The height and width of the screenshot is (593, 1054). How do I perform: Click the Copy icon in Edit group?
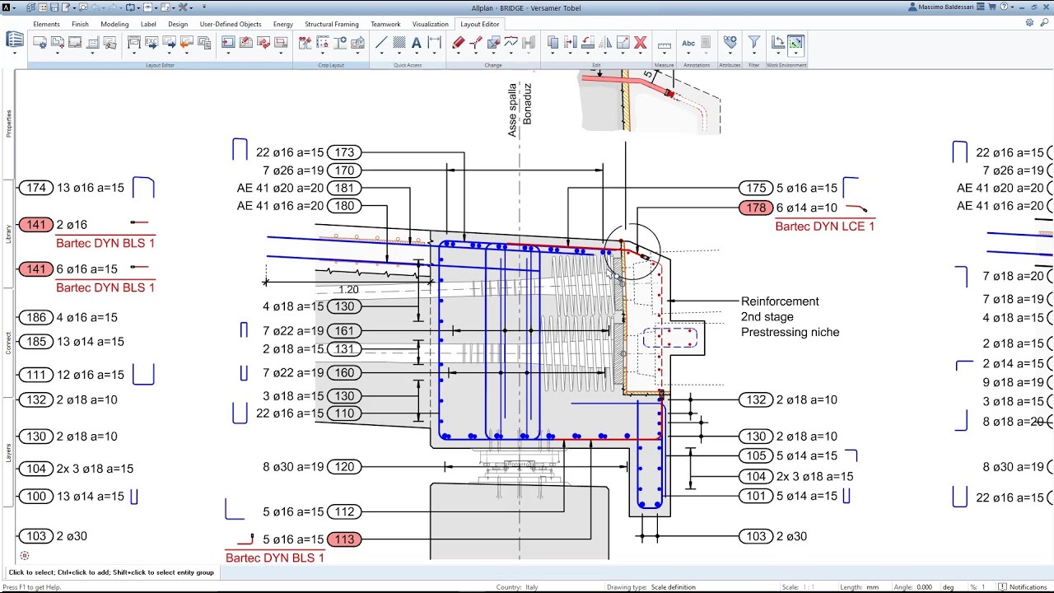[553, 42]
